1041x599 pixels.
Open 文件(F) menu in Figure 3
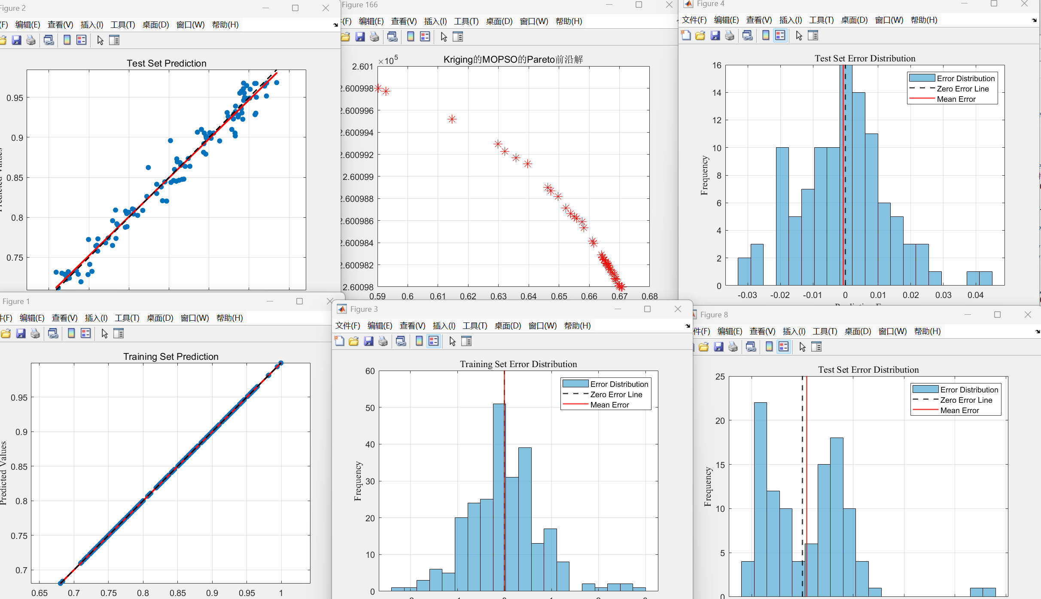tap(347, 326)
